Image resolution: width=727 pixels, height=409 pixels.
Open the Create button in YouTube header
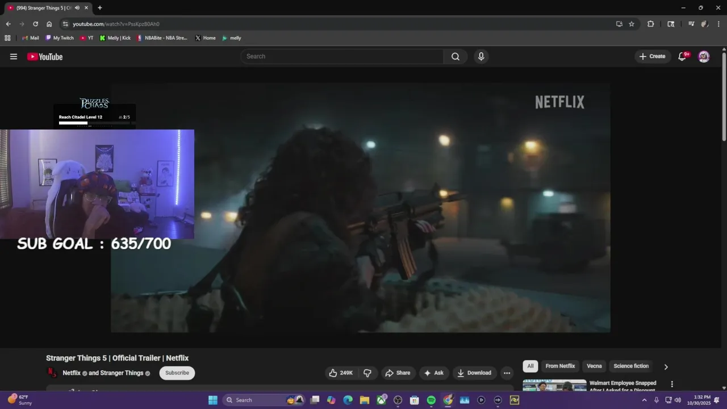652,56
